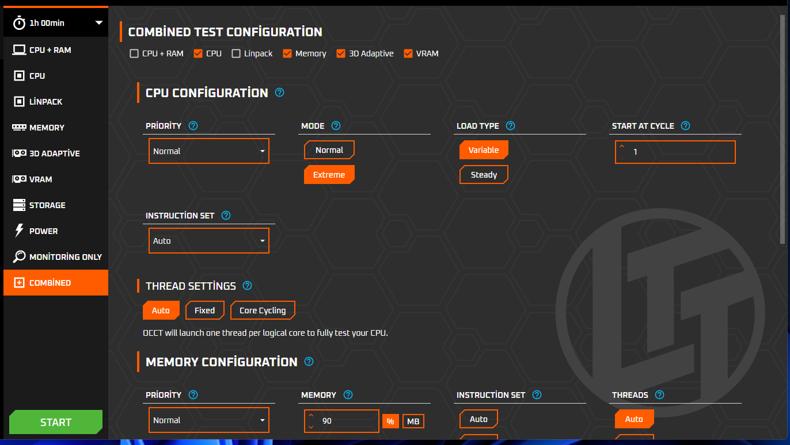Select Auto memory threads option
This screenshot has height=445, width=790.
pos(634,419)
